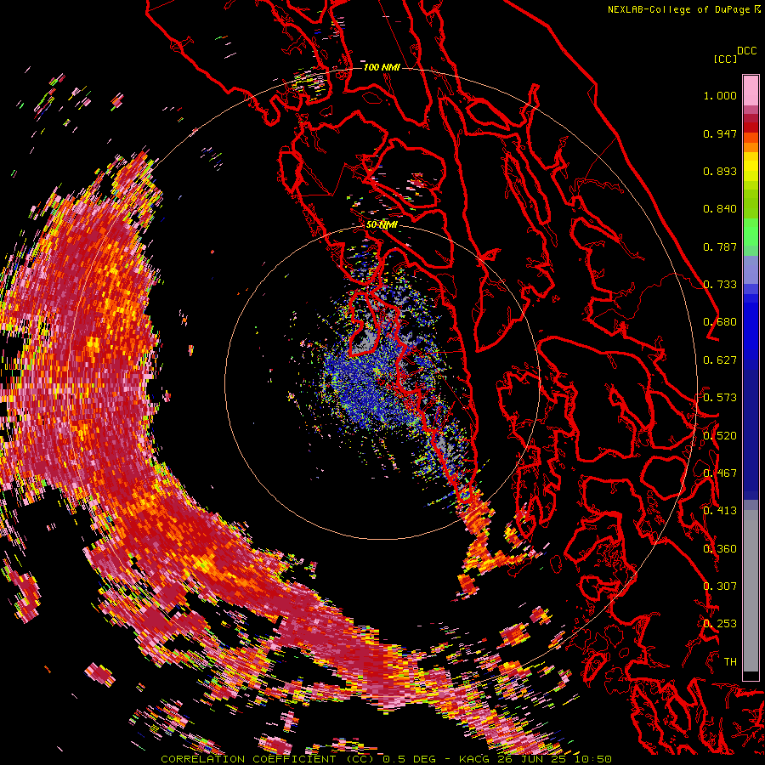
Task: Select the 0.413 scale value
Action: coord(720,511)
